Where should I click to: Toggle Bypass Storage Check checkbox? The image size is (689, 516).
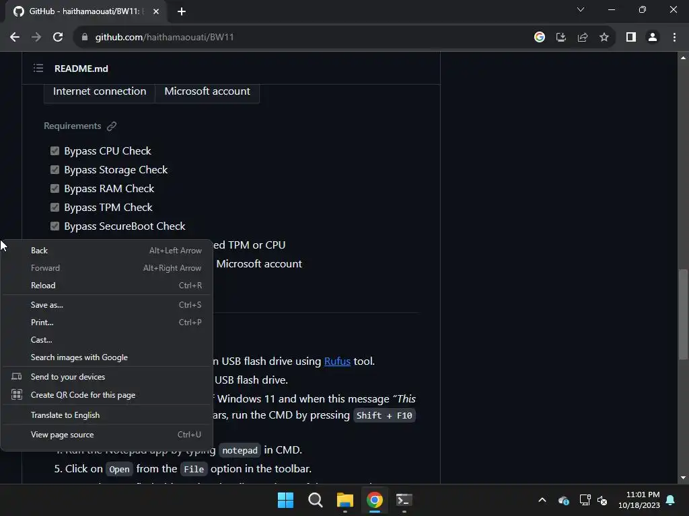pos(55,170)
